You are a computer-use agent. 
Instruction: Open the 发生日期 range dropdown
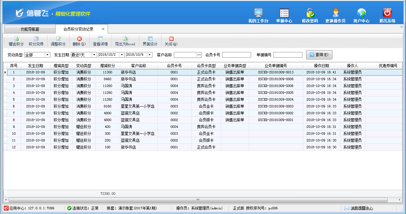[94, 55]
